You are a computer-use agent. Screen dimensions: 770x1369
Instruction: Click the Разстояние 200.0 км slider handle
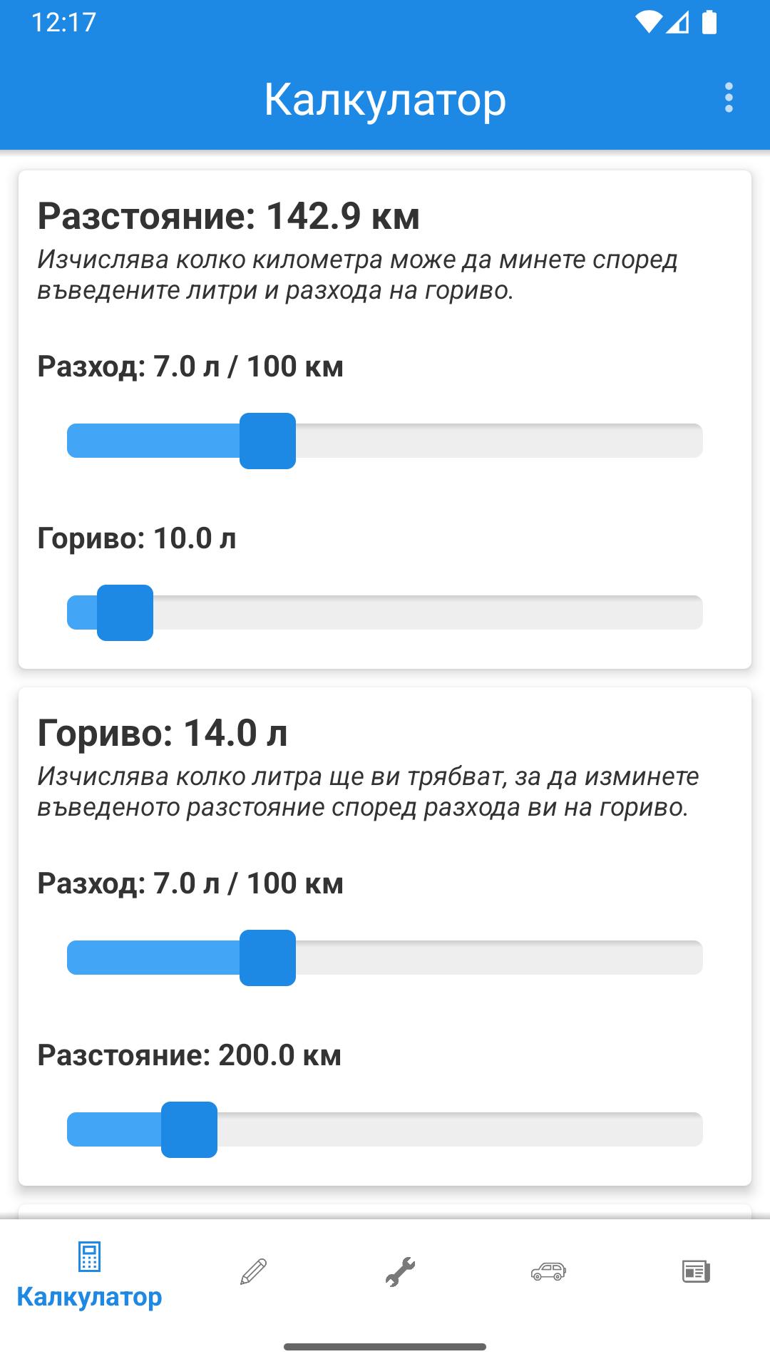tap(189, 1129)
